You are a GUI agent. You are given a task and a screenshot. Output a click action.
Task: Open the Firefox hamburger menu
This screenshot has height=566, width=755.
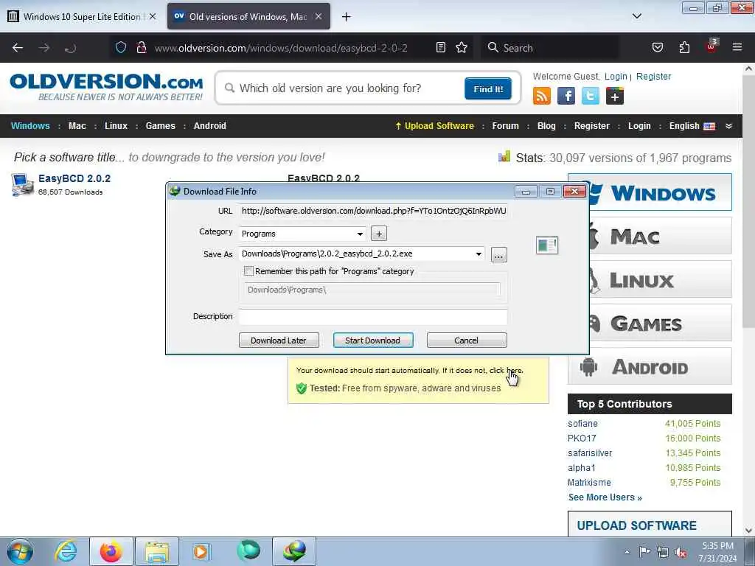737,47
